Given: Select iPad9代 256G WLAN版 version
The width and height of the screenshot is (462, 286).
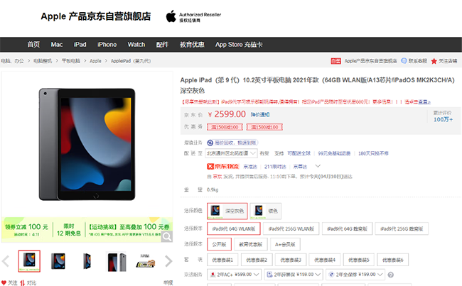Looking at the screenshot, I should tap(291, 229).
